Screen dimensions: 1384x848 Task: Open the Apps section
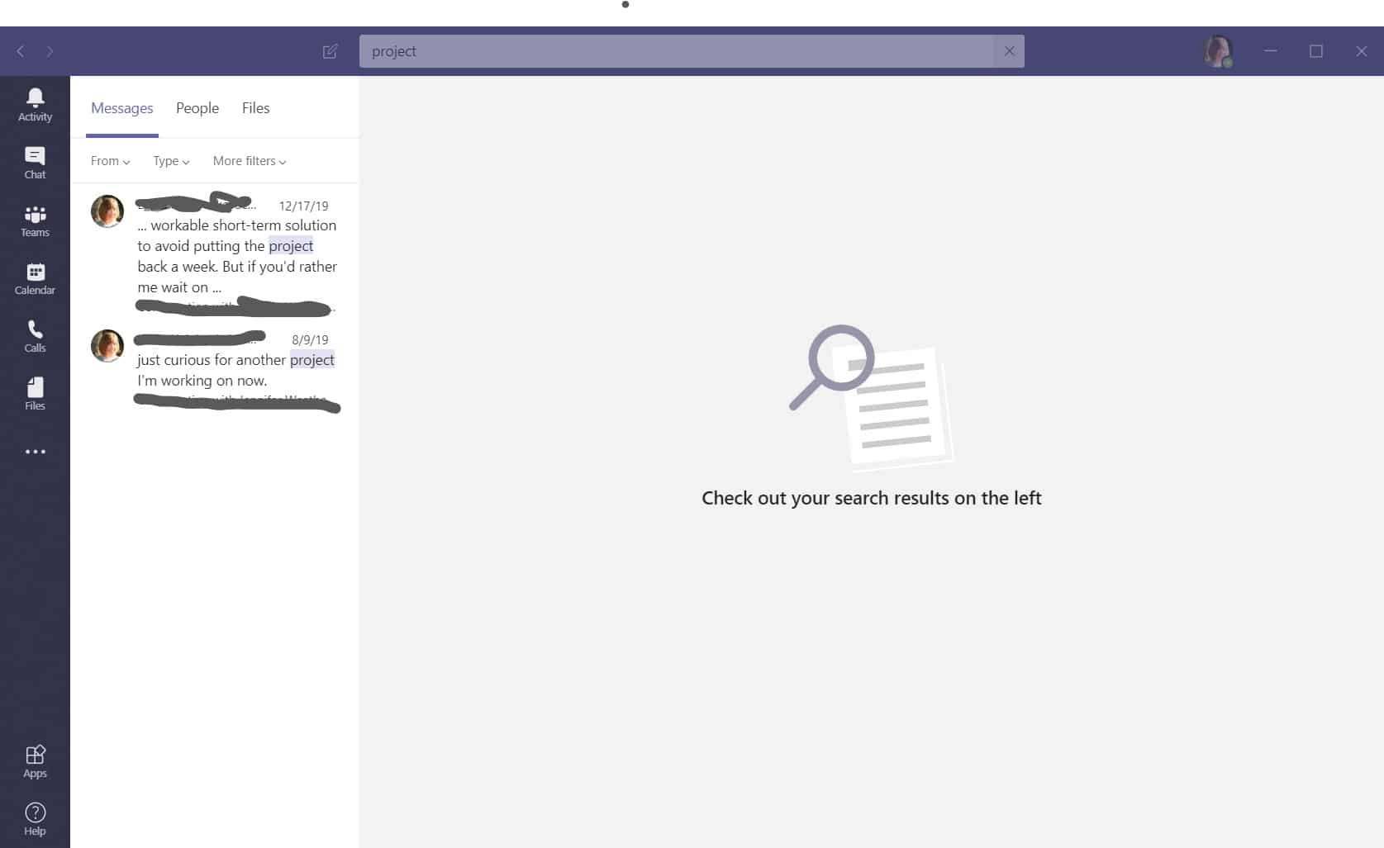tap(35, 760)
